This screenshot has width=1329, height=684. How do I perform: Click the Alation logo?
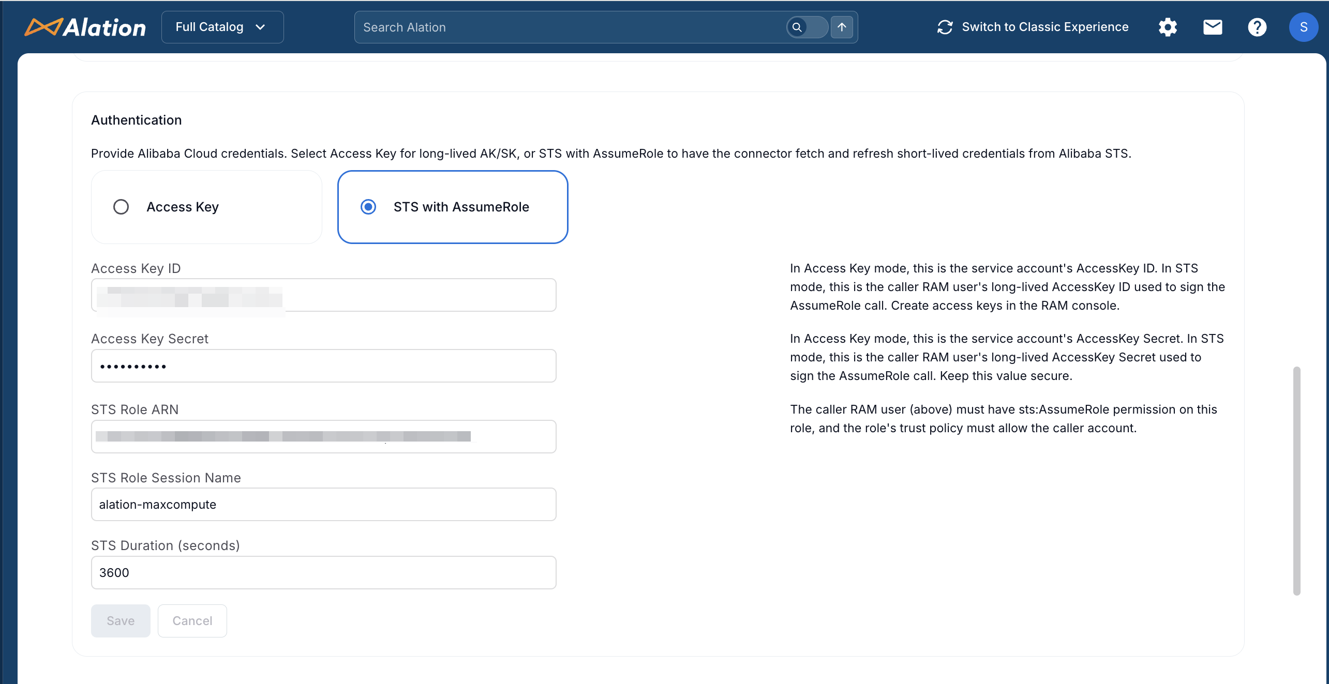pyautogui.click(x=85, y=27)
